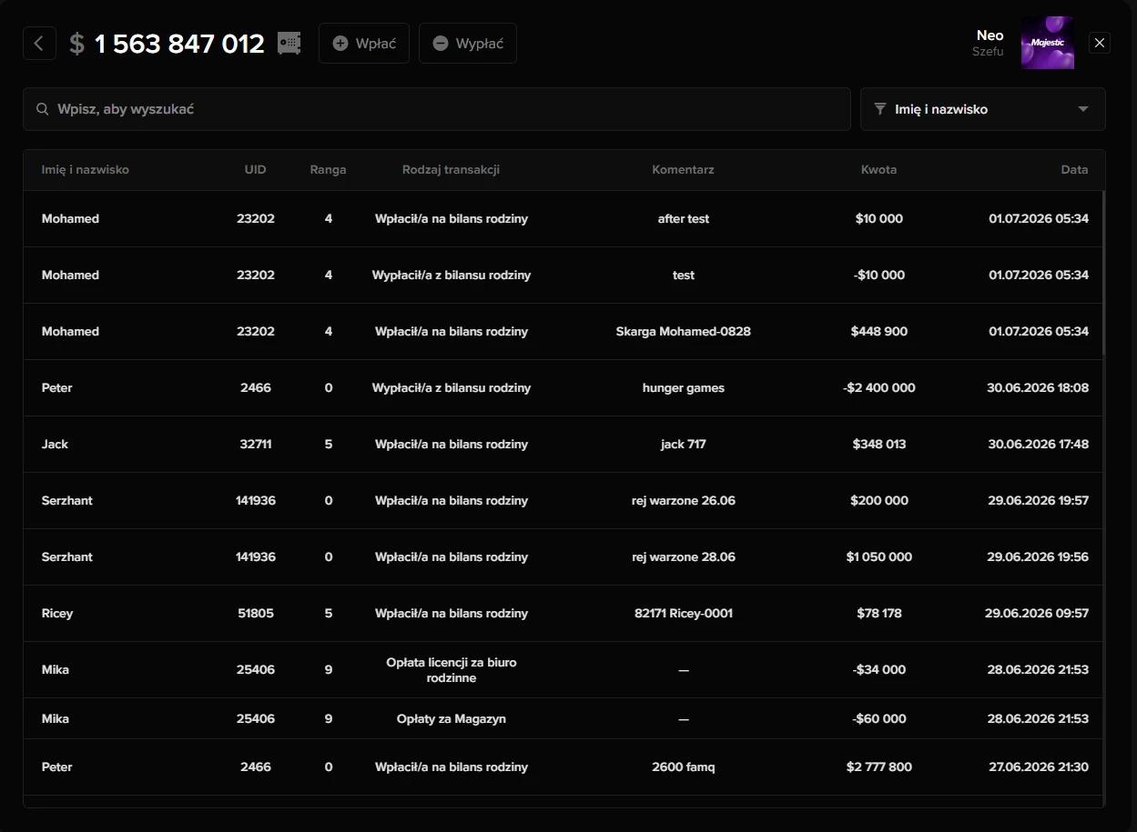Image resolution: width=1137 pixels, height=832 pixels.
Task: Click the Wpłać deposit button
Action: (364, 43)
